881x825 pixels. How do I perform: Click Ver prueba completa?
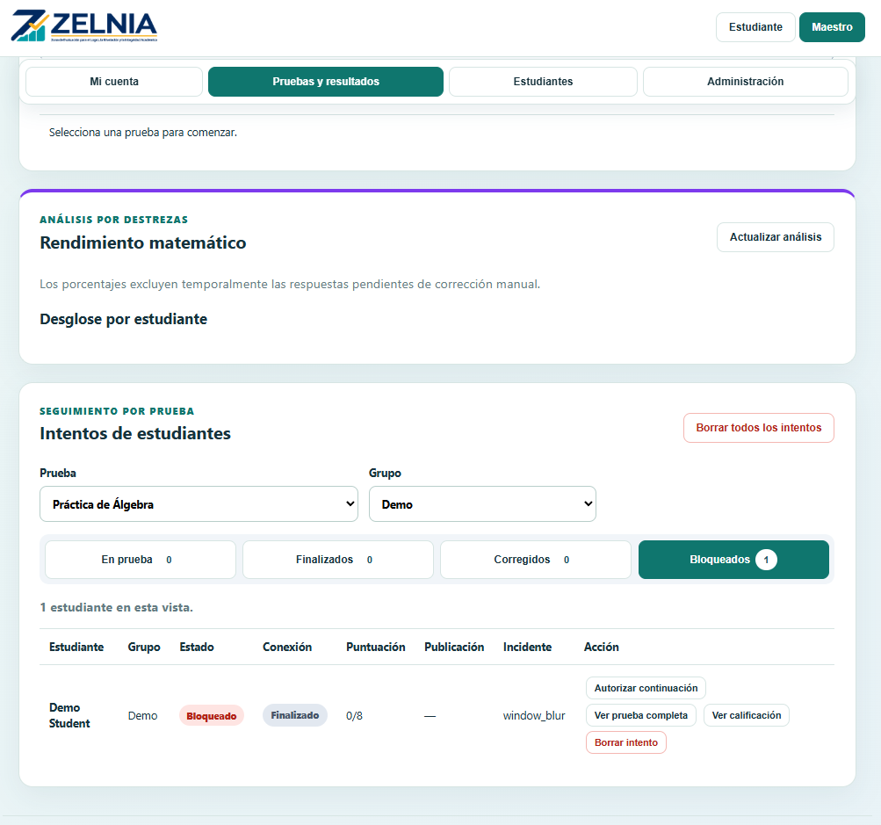coord(640,715)
